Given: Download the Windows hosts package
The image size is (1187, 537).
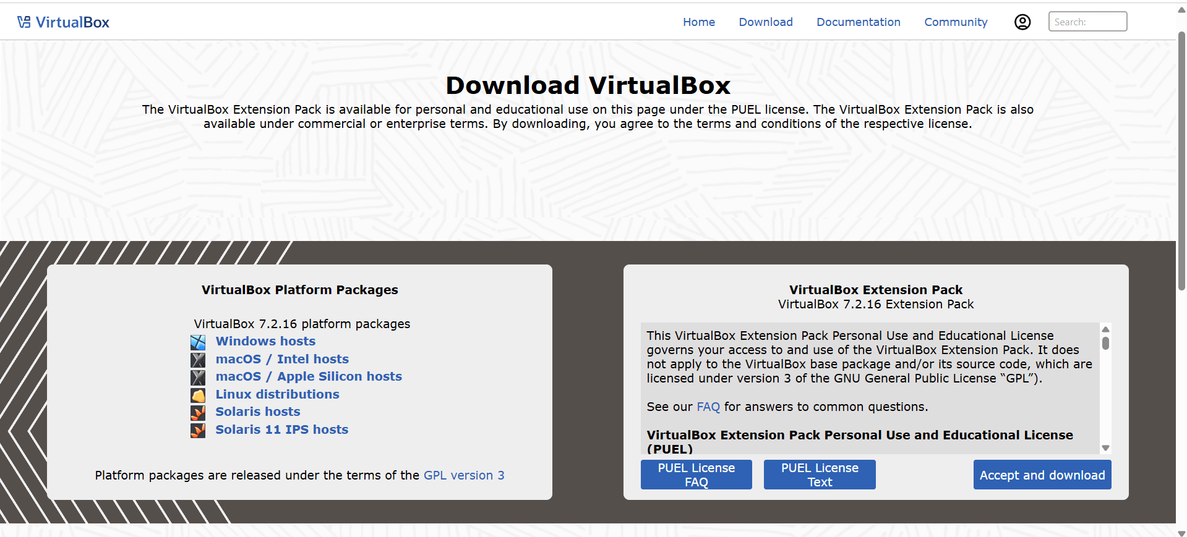Looking at the screenshot, I should 265,341.
